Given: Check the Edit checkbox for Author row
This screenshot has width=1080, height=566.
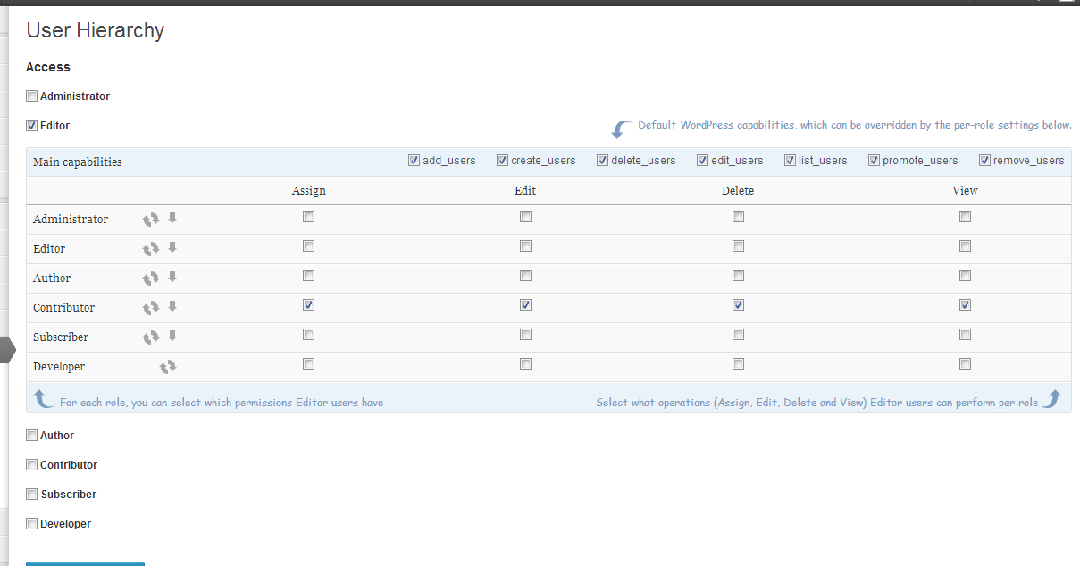Looking at the screenshot, I should 526,275.
